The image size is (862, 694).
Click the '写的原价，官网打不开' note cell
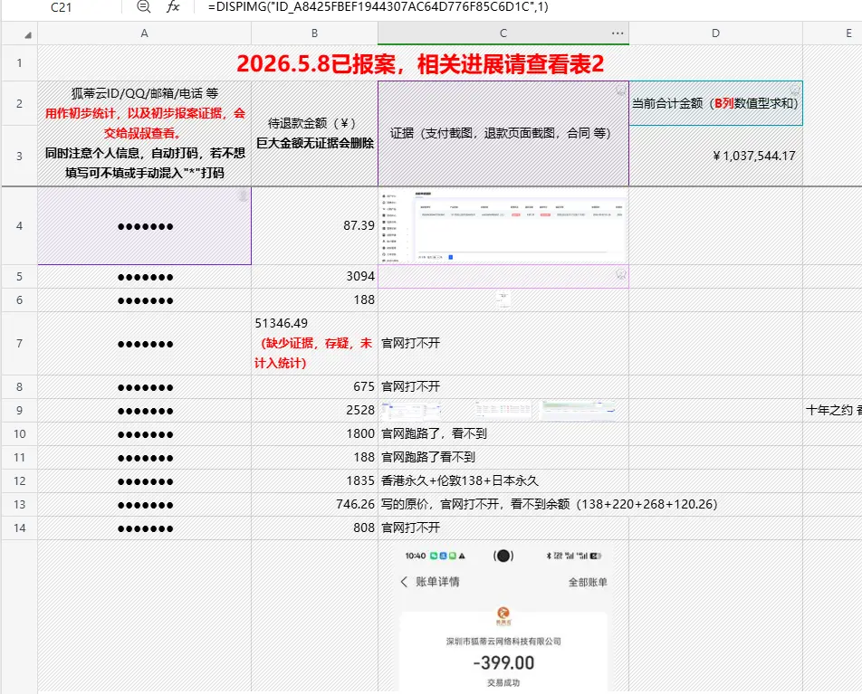point(549,504)
